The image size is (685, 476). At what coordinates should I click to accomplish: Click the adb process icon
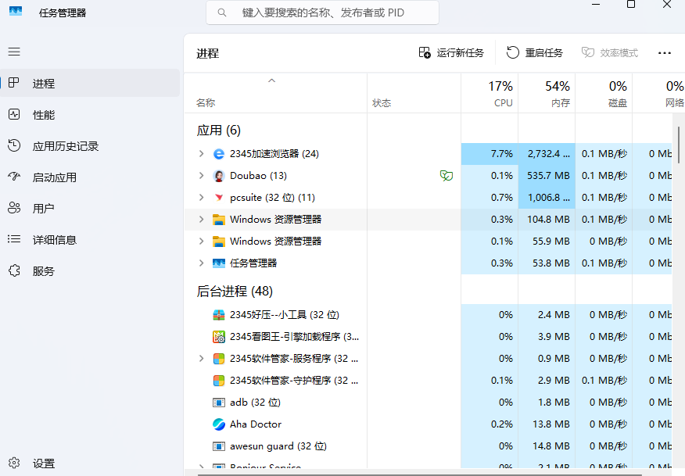[x=218, y=403]
